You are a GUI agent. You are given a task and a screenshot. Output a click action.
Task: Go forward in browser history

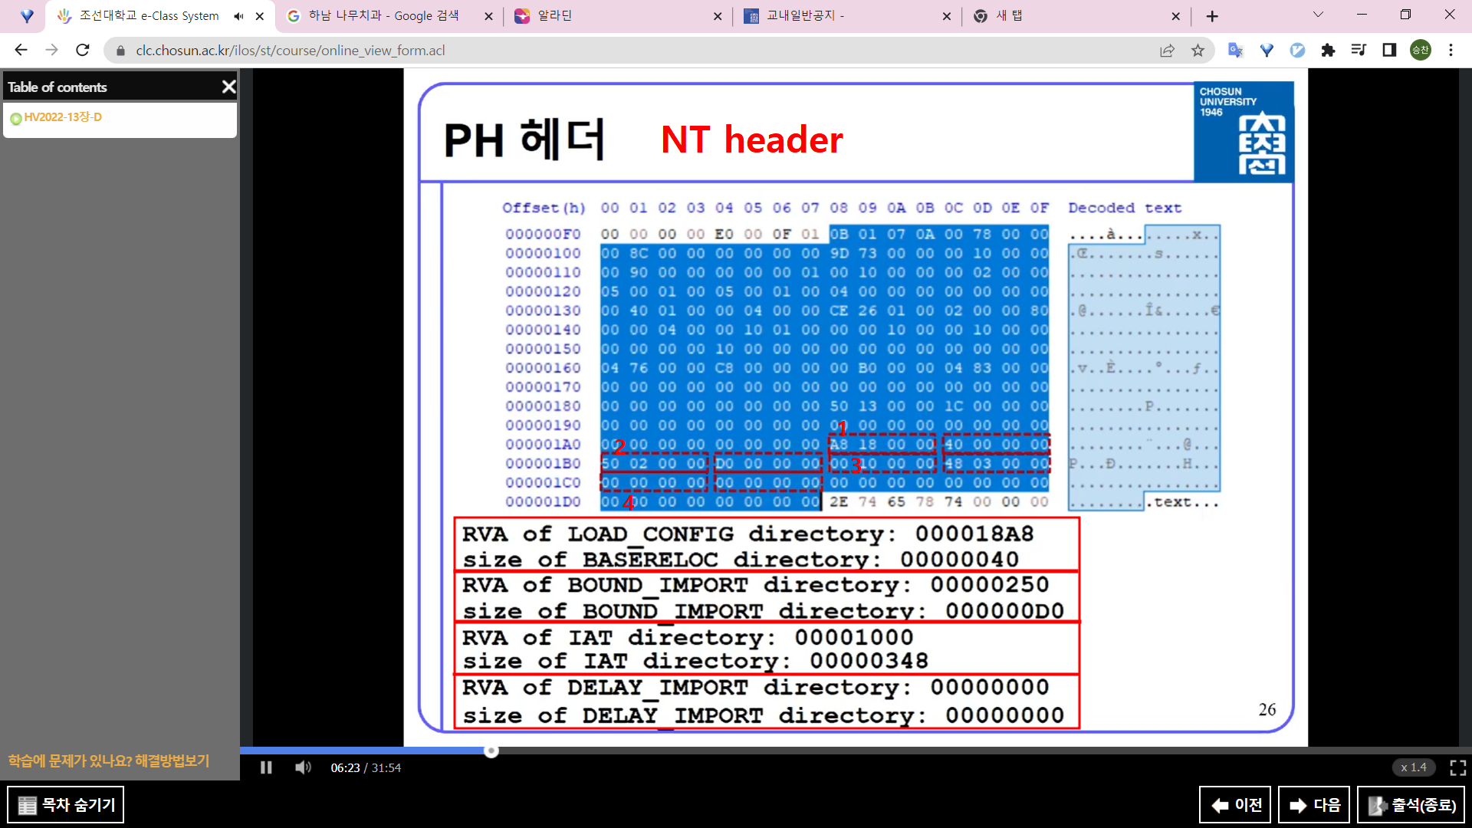[51, 50]
